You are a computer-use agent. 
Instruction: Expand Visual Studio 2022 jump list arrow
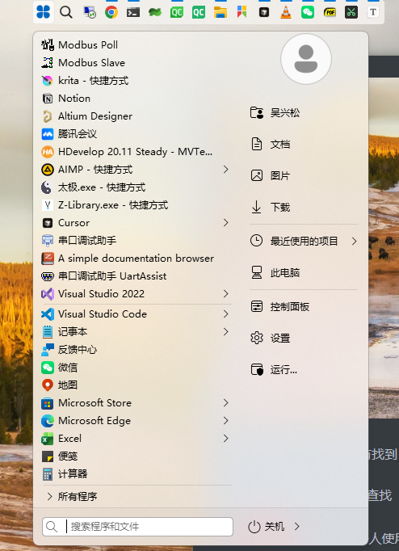click(226, 294)
